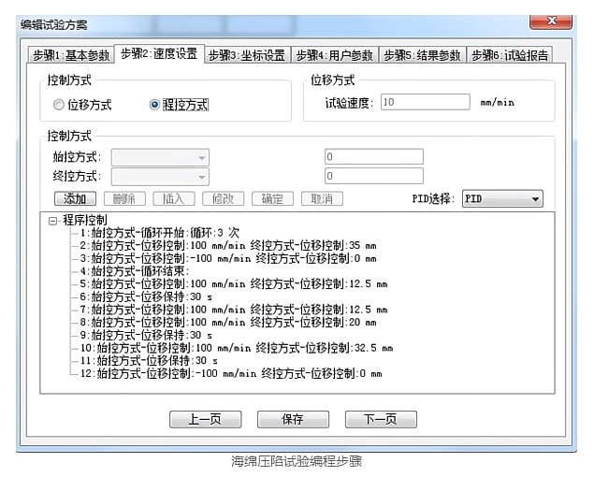Go to previous page with 上一页
Screen dimensions: 594x477
click(205, 419)
